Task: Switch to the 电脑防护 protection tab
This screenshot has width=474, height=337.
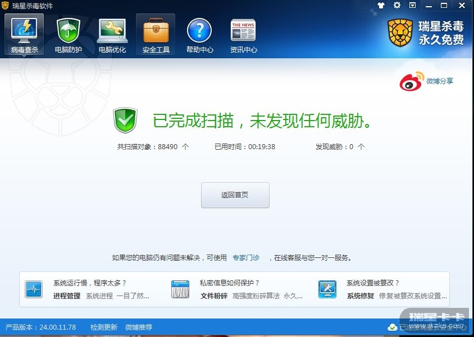Action: point(69,34)
